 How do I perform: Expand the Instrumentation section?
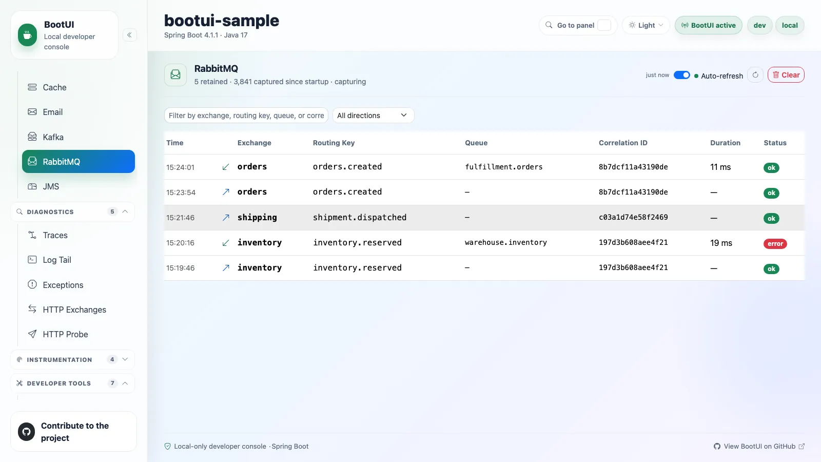coord(72,359)
